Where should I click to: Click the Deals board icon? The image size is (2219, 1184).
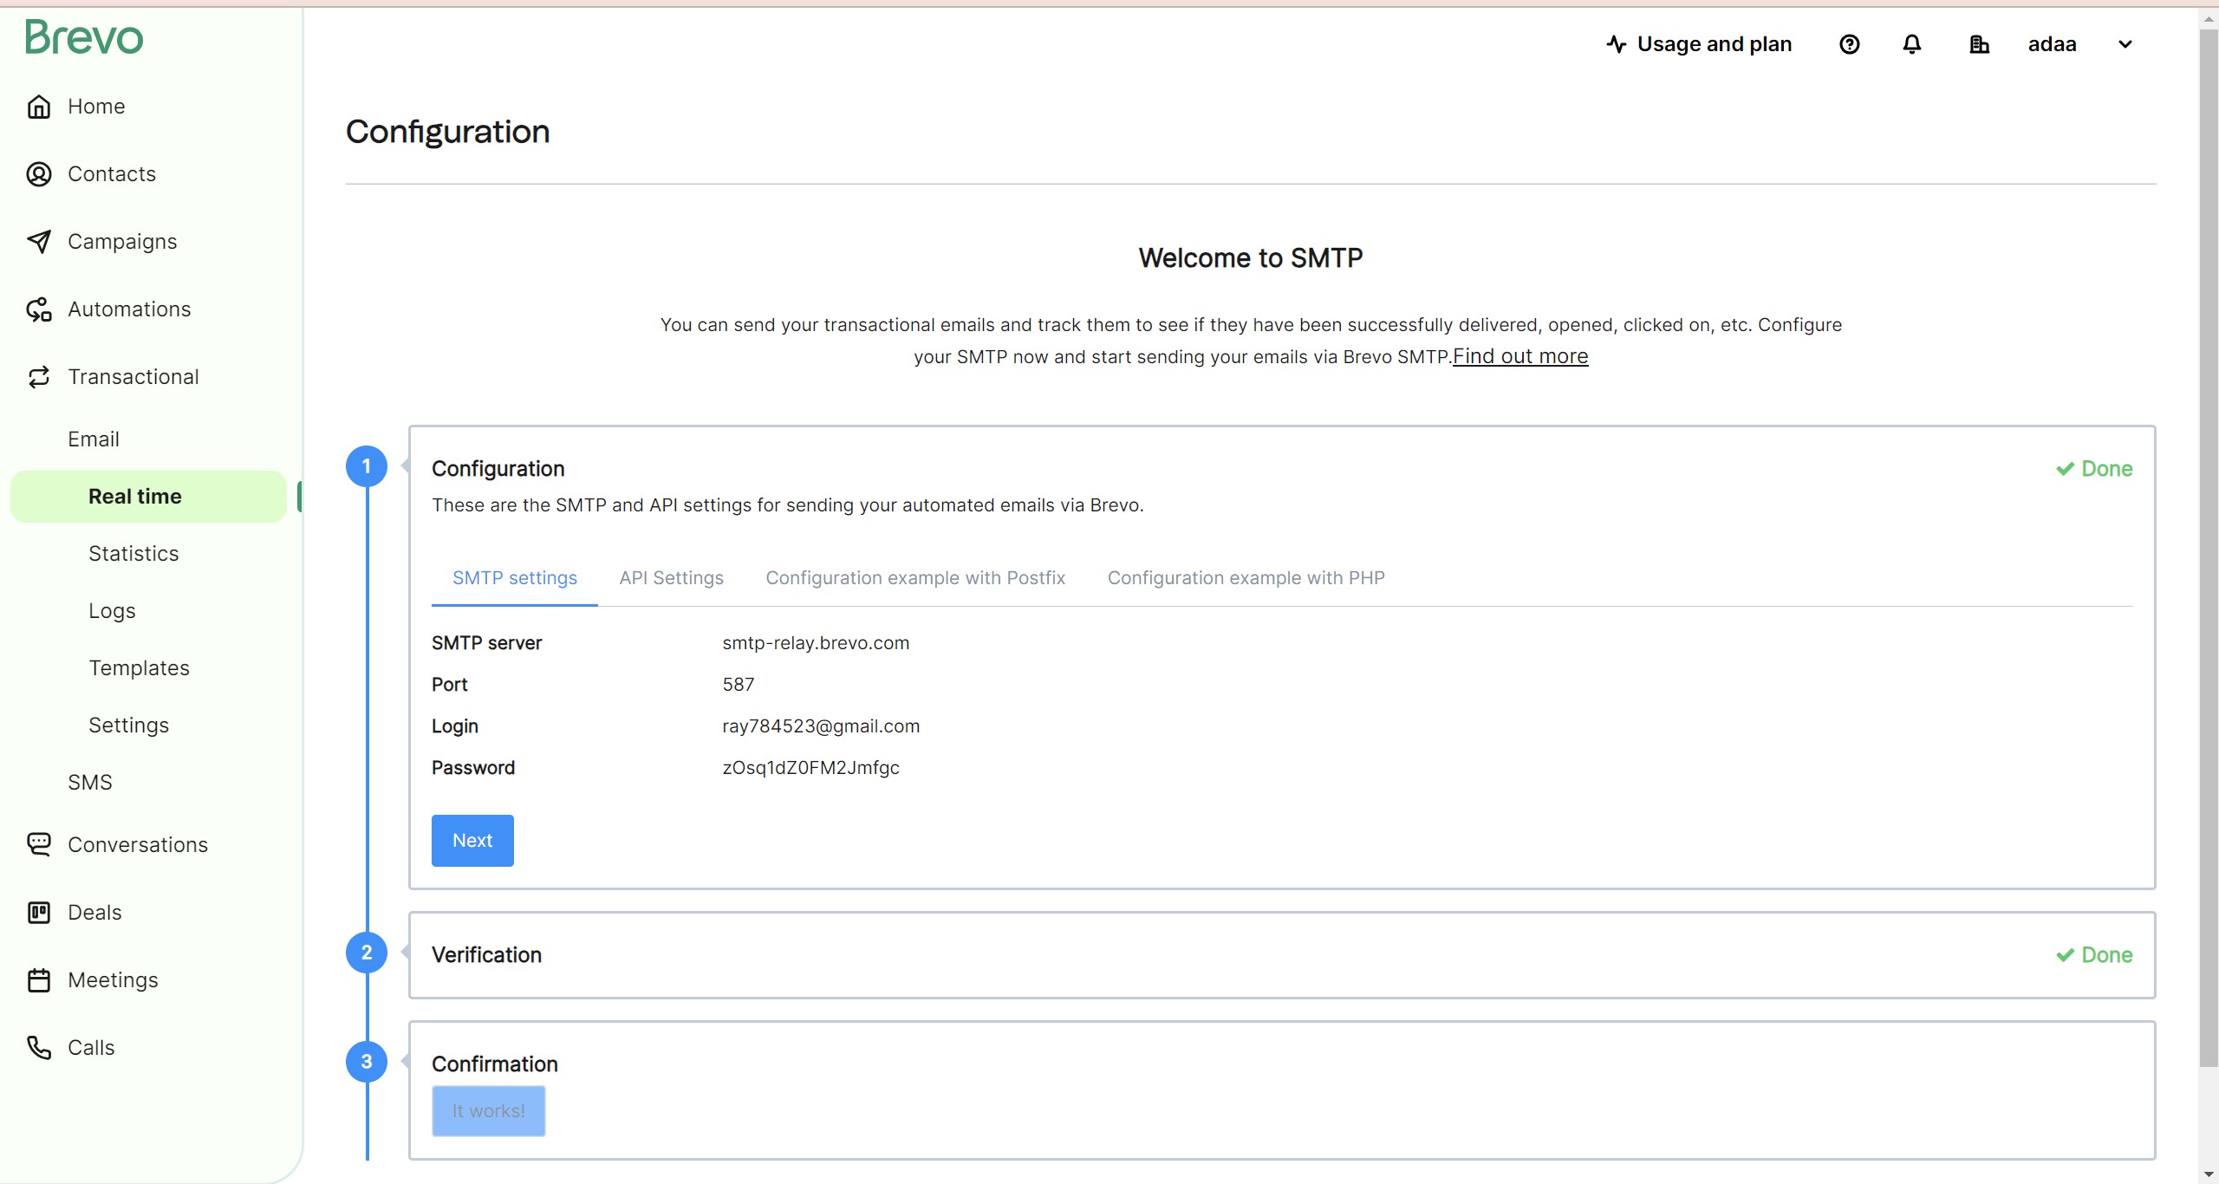pyautogui.click(x=39, y=912)
